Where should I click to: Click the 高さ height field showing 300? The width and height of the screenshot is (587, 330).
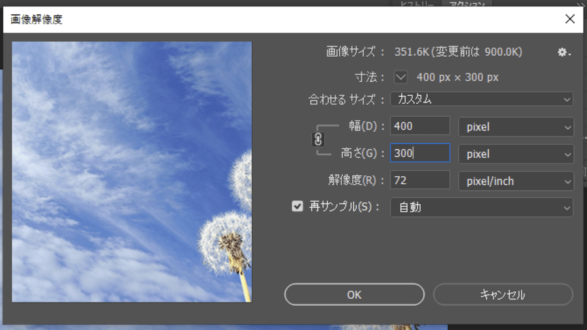[x=420, y=153]
